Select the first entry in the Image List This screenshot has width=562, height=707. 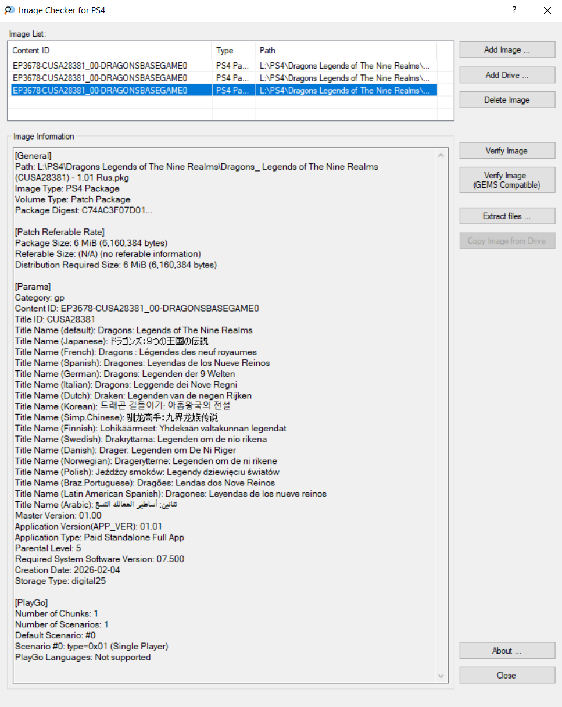[110, 66]
